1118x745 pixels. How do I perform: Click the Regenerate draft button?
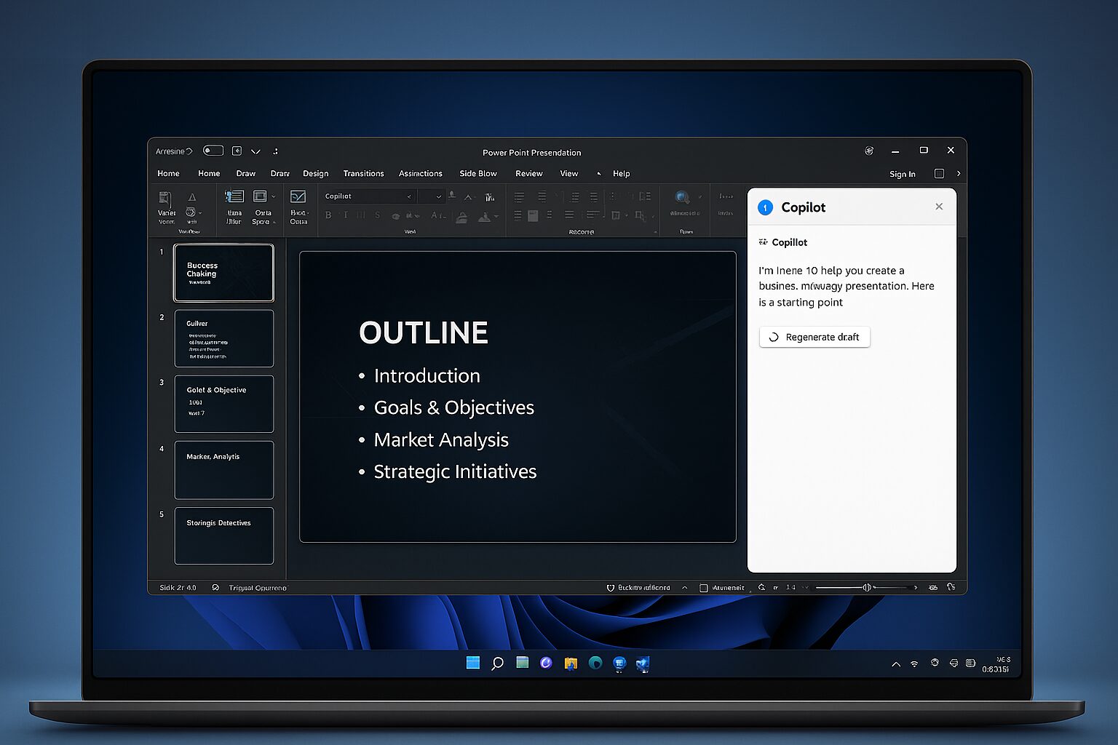pos(814,337)
